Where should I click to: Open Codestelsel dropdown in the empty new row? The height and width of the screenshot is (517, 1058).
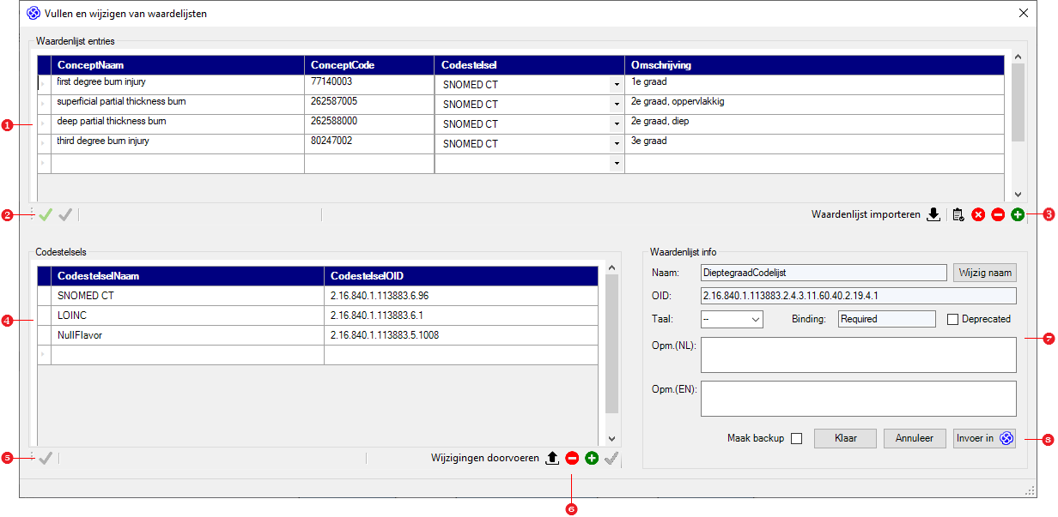(617, 163)
